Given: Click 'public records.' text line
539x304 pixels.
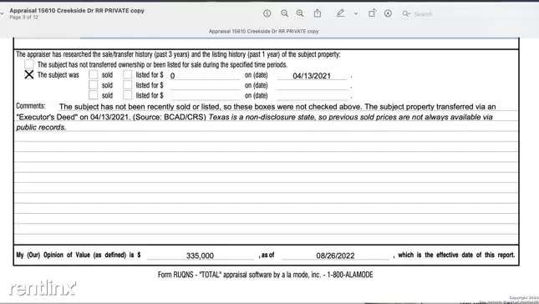Looking at the screenshot, I should click(x=41, y=128).
